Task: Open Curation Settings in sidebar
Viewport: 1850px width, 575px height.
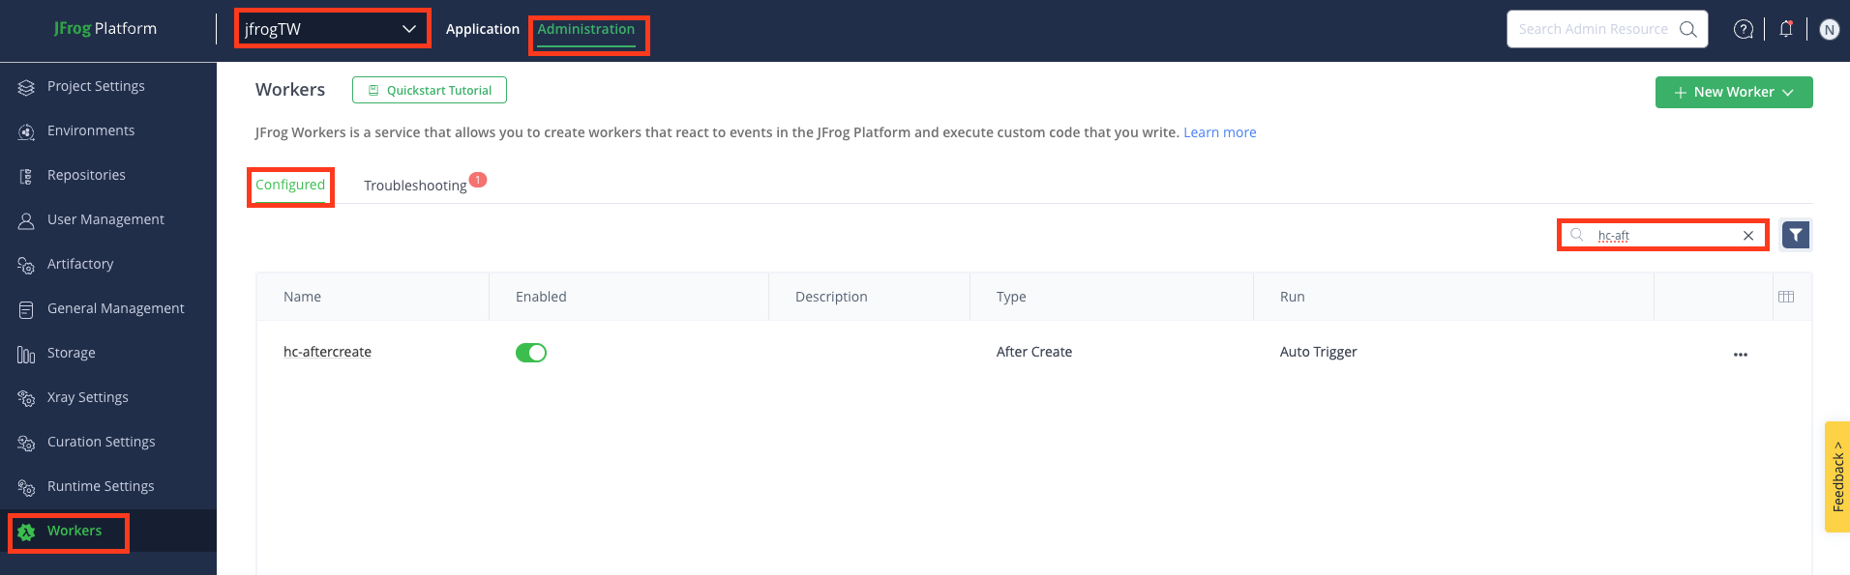Action: [x=101, y=442]
